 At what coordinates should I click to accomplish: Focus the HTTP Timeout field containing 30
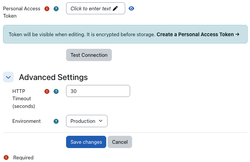click(98, 91)
